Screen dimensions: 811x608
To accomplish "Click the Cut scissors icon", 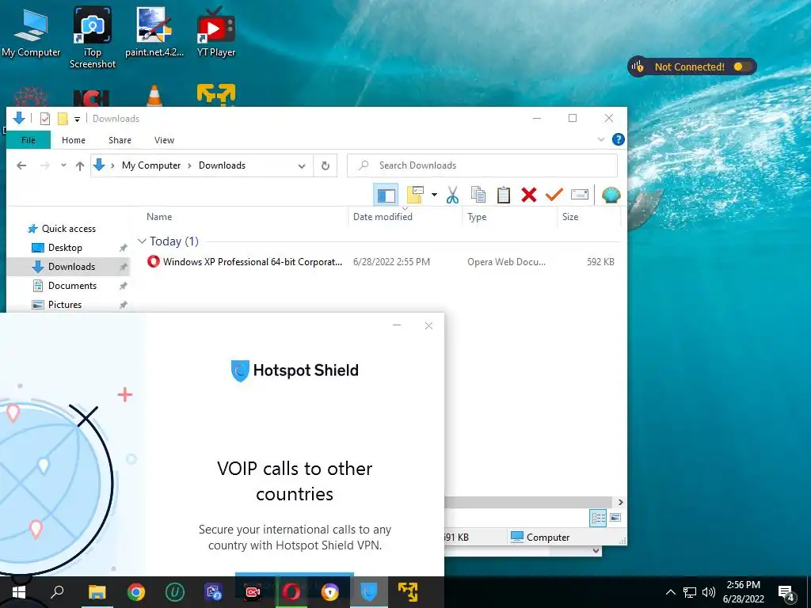I will [452, 195].
